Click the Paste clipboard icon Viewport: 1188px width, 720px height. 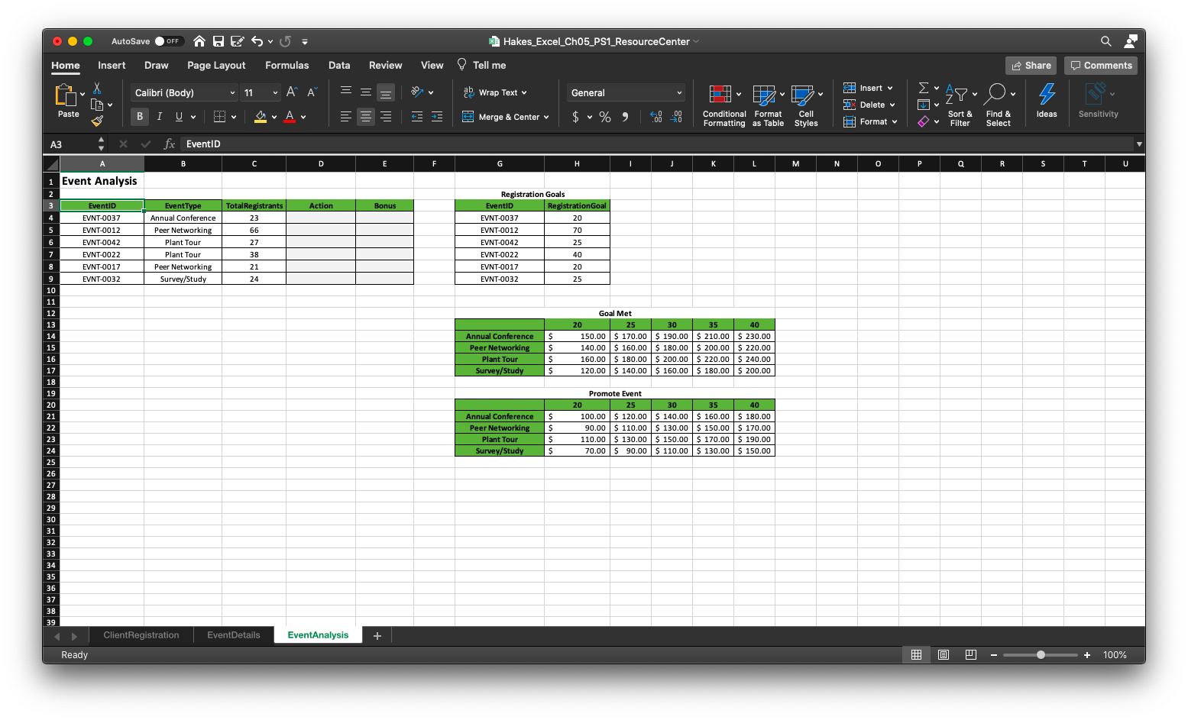point(67,95)
